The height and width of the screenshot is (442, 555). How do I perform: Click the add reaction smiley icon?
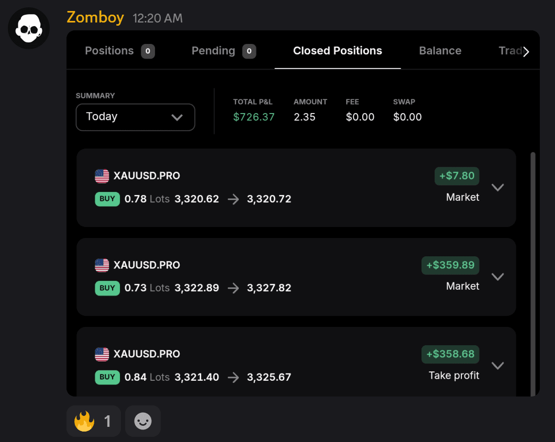pyautogui.click(x=142, y=421)
